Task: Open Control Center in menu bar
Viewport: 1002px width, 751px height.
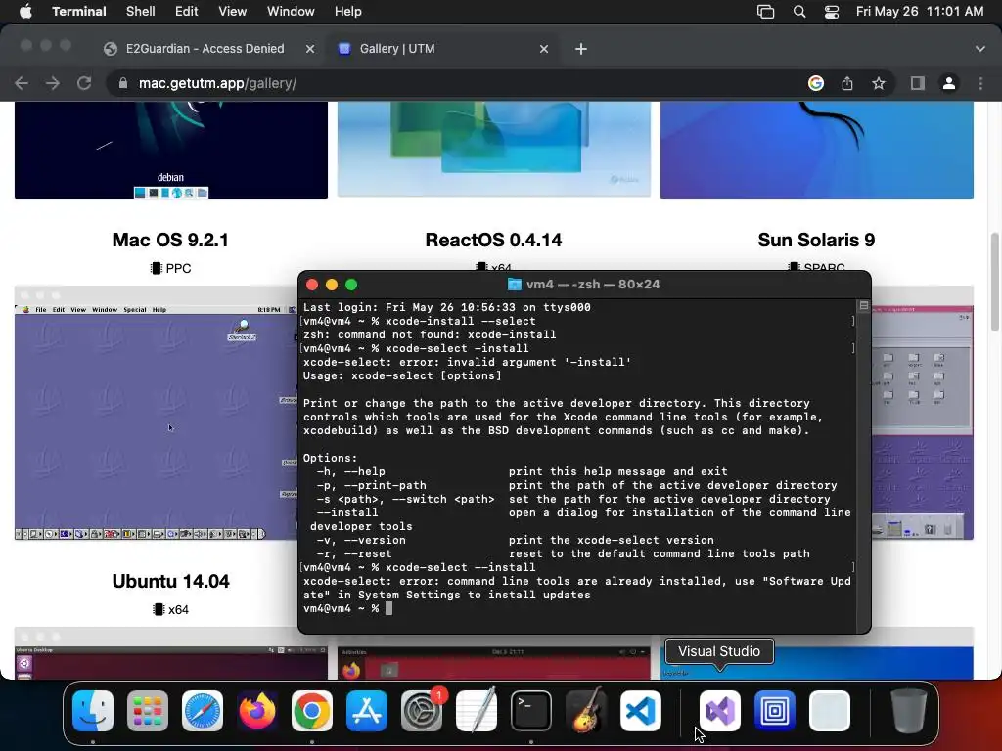Action: [x=832, y=12]
